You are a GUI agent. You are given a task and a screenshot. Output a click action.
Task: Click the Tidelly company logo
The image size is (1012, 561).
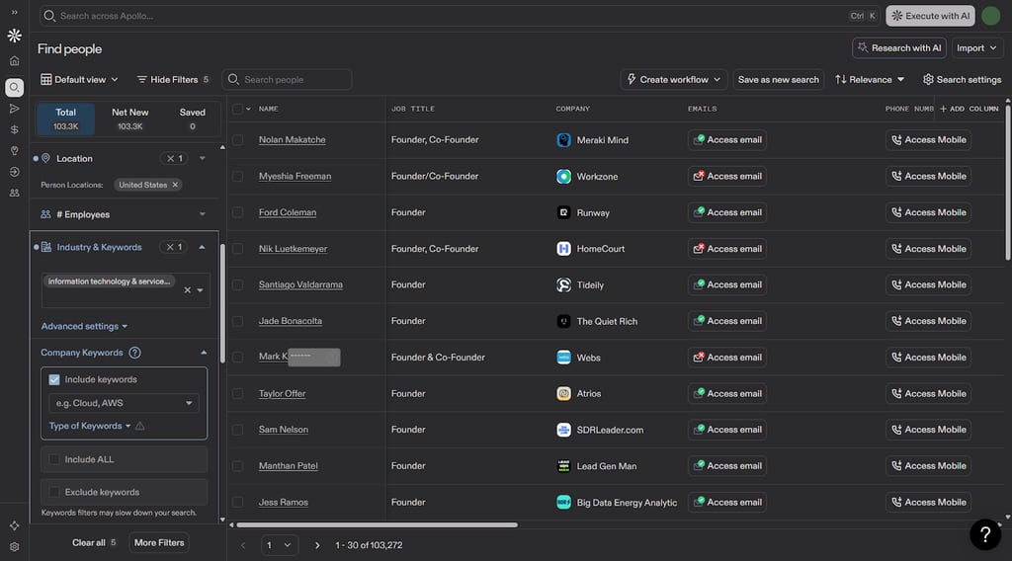click(x=563, y=284)
